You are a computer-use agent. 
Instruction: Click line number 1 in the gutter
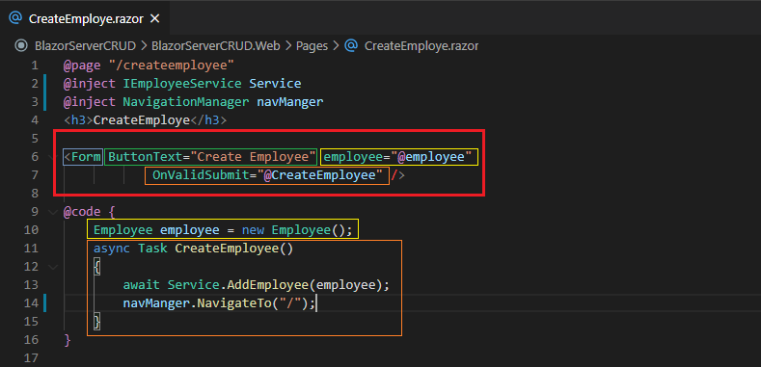(x=34, y=65)
